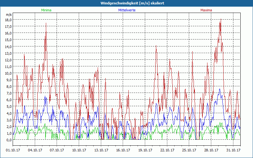This screenshot has width=253, height=158.
Task: Click the 13,0 value on y-axis
Action: pos(9,53)
